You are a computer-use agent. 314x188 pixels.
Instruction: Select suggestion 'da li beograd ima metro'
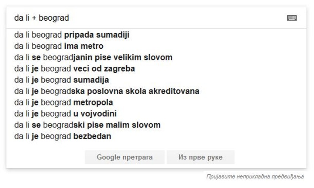pyautogui.click(x=59, y=46)
